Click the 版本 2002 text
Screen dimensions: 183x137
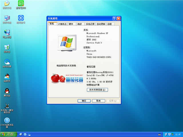click(91, 40)
